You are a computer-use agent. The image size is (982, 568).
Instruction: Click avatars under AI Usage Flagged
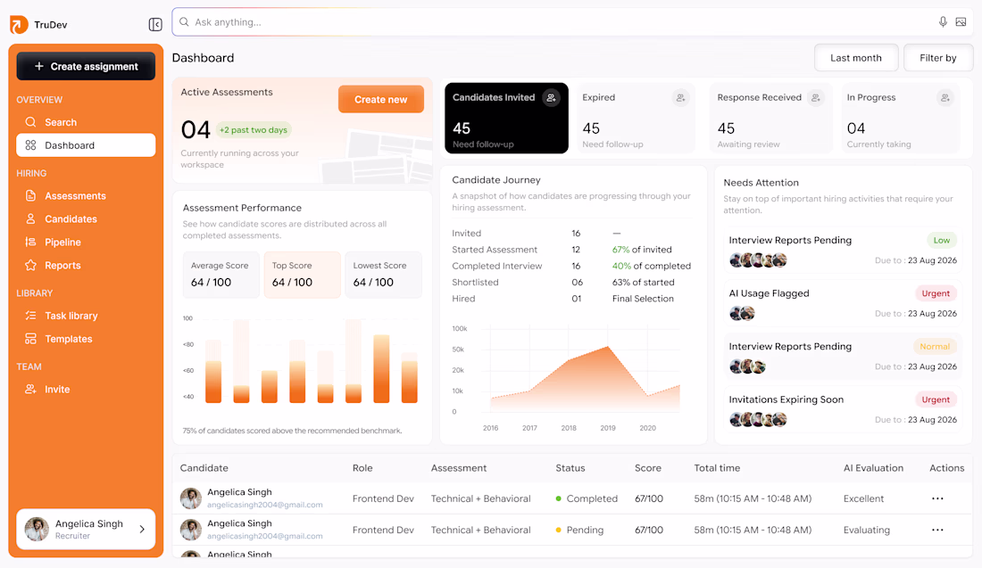[742, 313]
